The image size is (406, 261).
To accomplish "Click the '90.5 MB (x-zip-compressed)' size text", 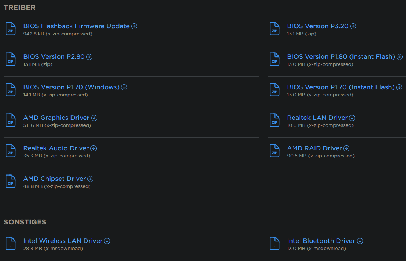I will 321,156.
